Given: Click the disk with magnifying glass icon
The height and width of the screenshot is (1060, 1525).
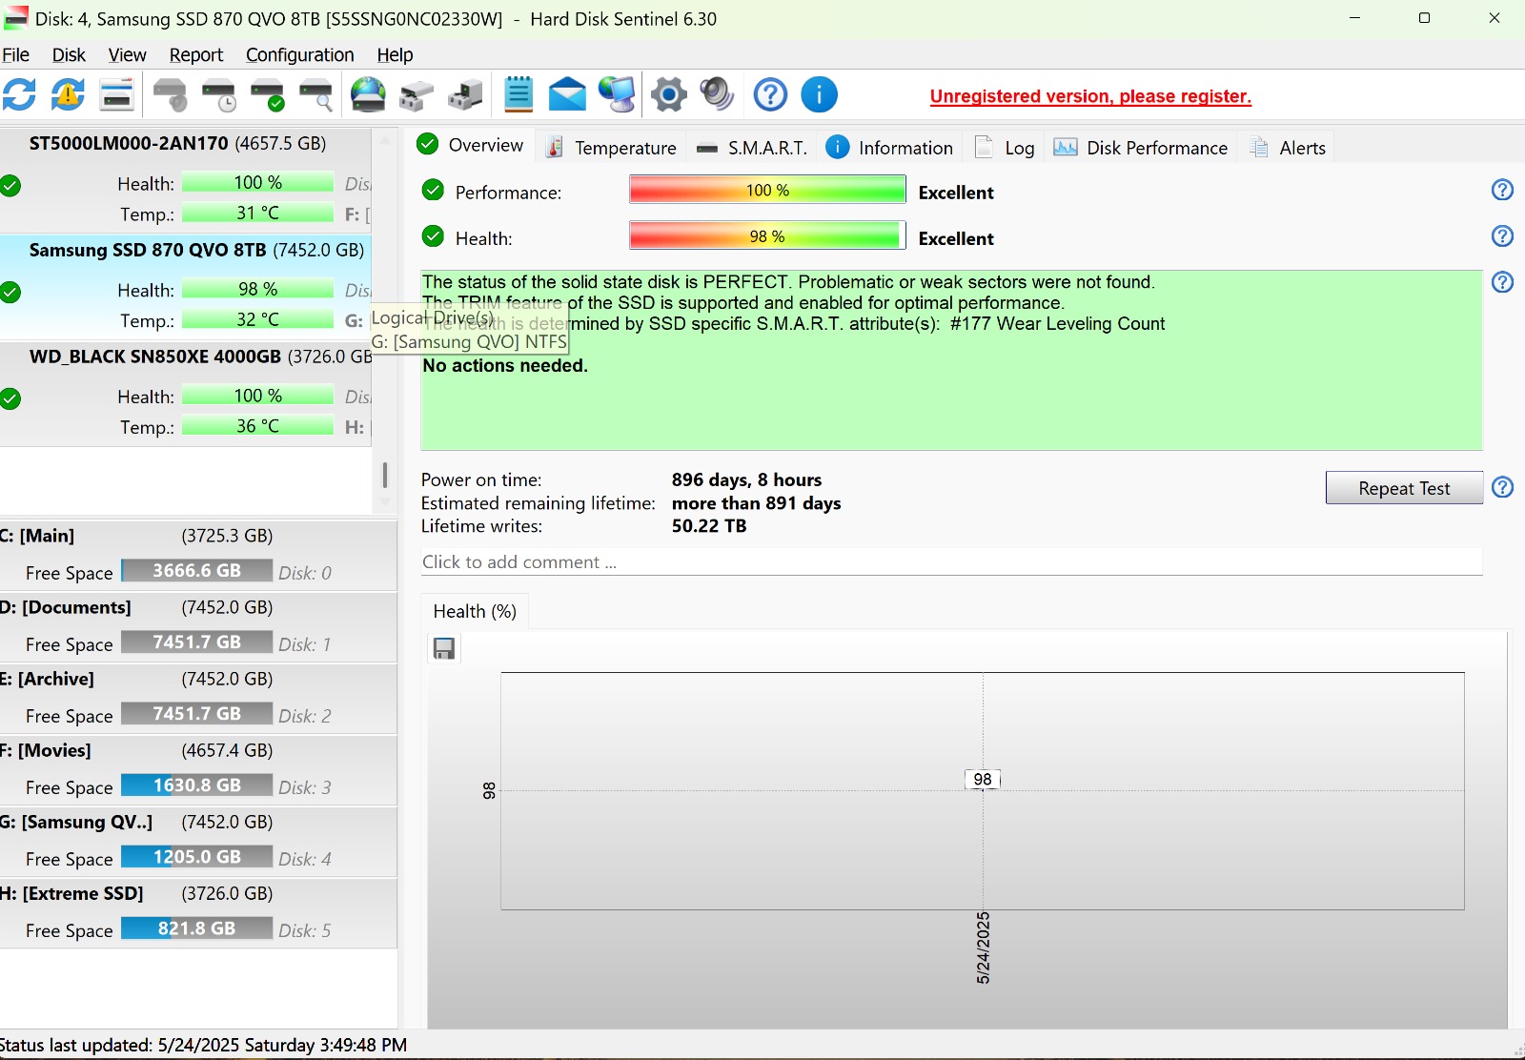Looking at the screenshot, I should pyautogui.click(x=316, y=94).
